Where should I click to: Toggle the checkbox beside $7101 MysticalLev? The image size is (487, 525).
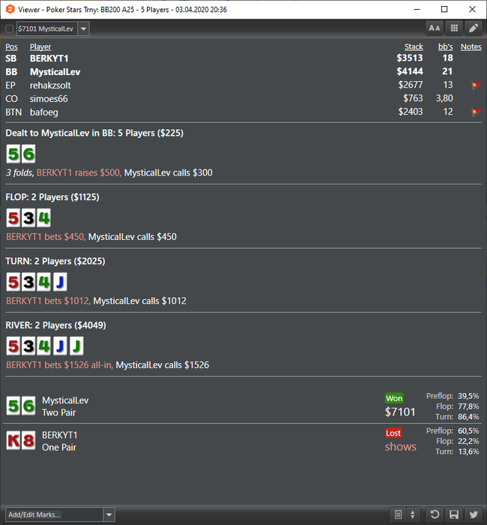tap(9, 28)
